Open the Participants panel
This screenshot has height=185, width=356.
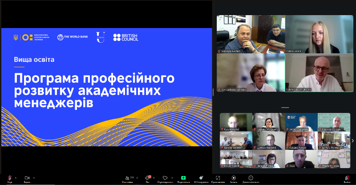pyautogui.click(x=127, y=178)
